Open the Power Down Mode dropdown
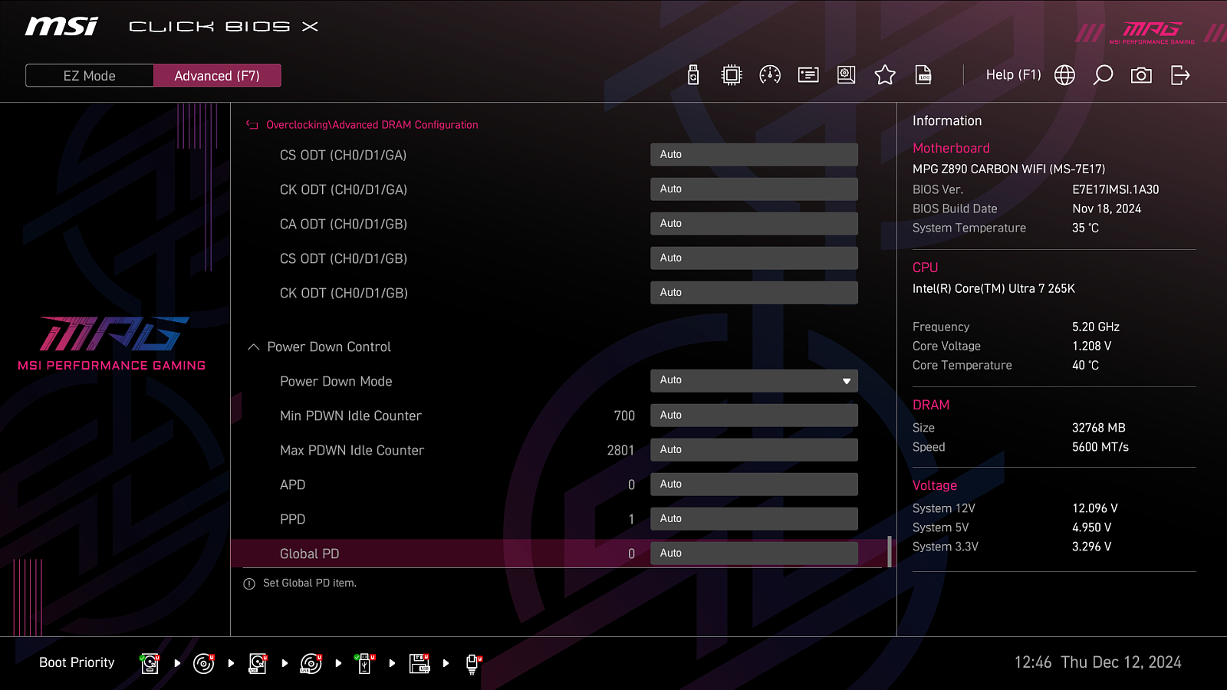The width and height of the screenshot is (1227, 690). pos(754,381)
